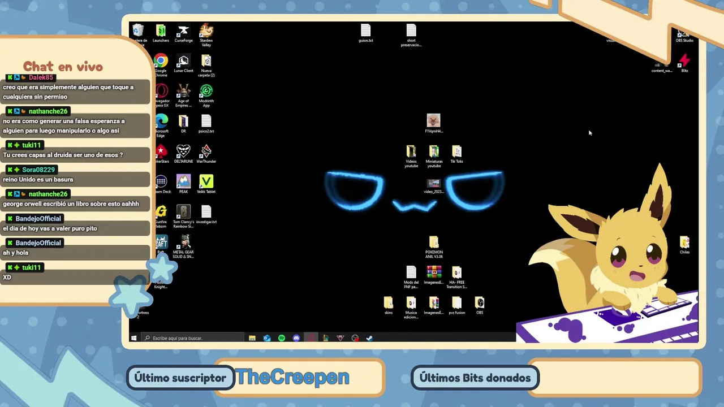Open the Miniaturas youtube folder
724x407 pixels.
click(434, 156)
